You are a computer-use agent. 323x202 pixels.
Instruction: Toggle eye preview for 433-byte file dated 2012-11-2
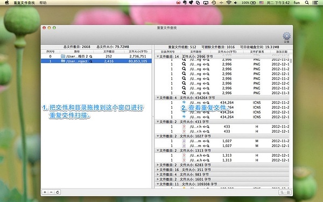pos(204,127)
